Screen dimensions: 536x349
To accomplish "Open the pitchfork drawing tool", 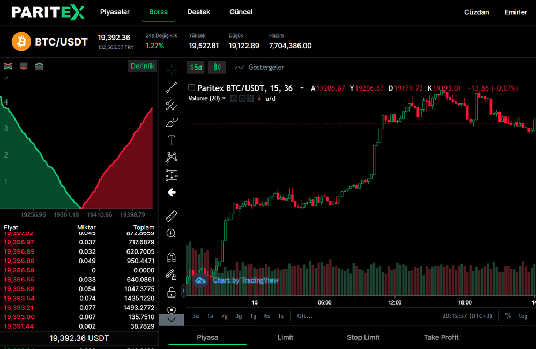I will pos(172,105).
